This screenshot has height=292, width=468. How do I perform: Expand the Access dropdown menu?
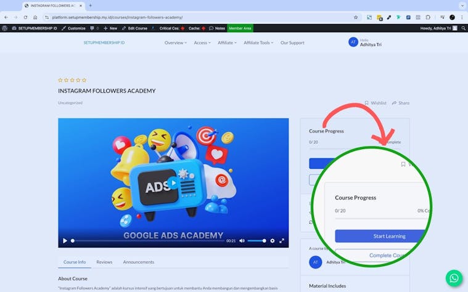tap(202, 43)
